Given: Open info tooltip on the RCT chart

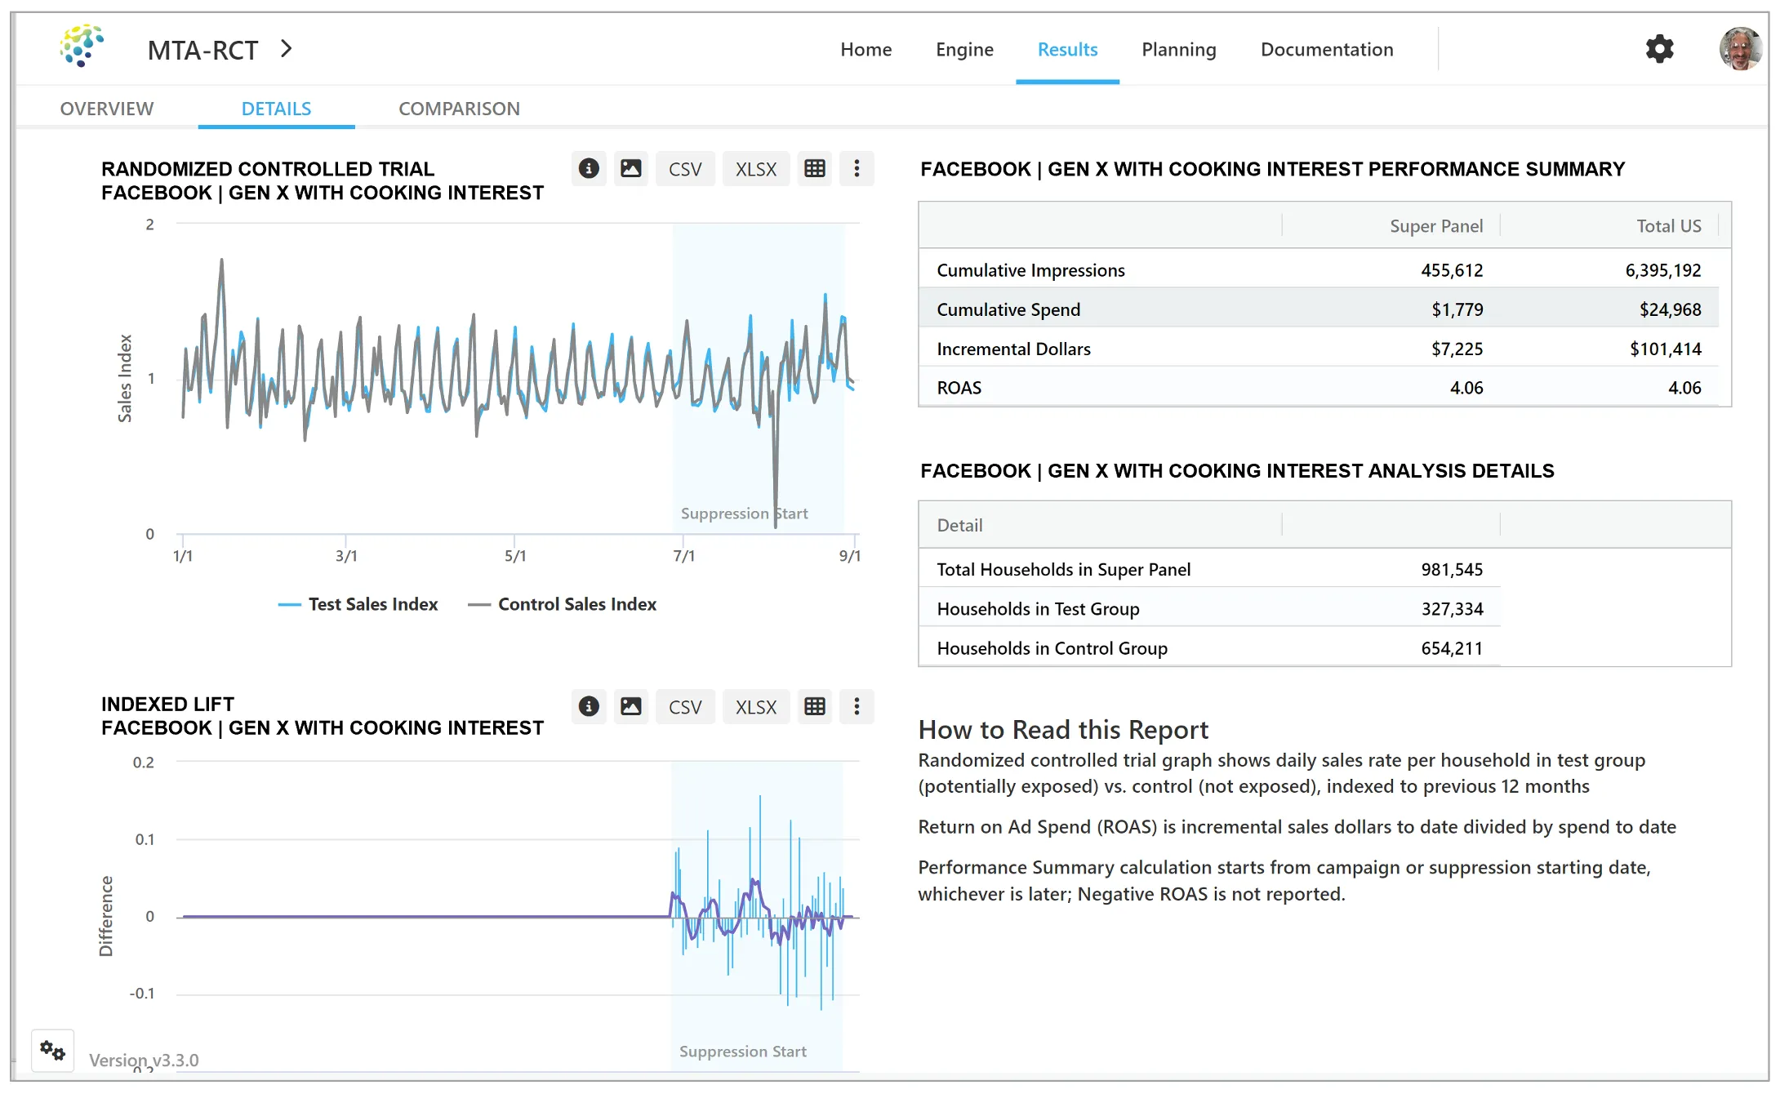Looking at the screenshot, I should point(589,168).
